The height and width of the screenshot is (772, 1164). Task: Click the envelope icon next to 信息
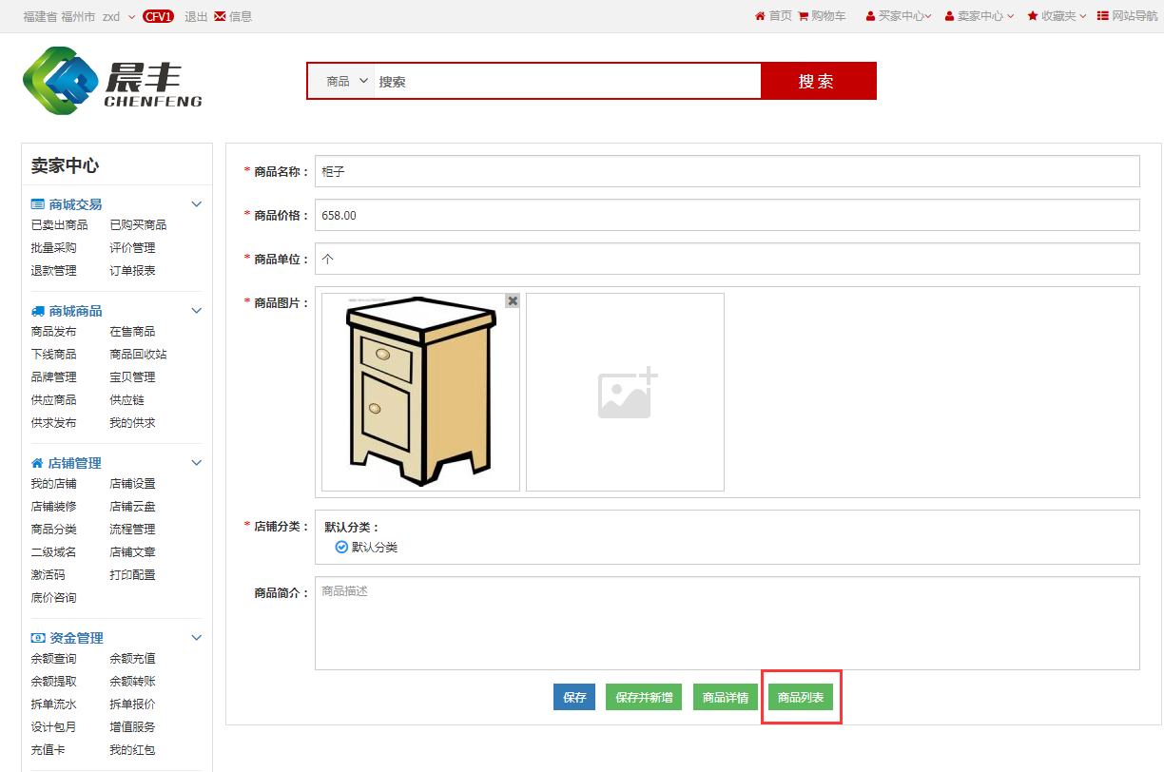click(x=220, y=16)
